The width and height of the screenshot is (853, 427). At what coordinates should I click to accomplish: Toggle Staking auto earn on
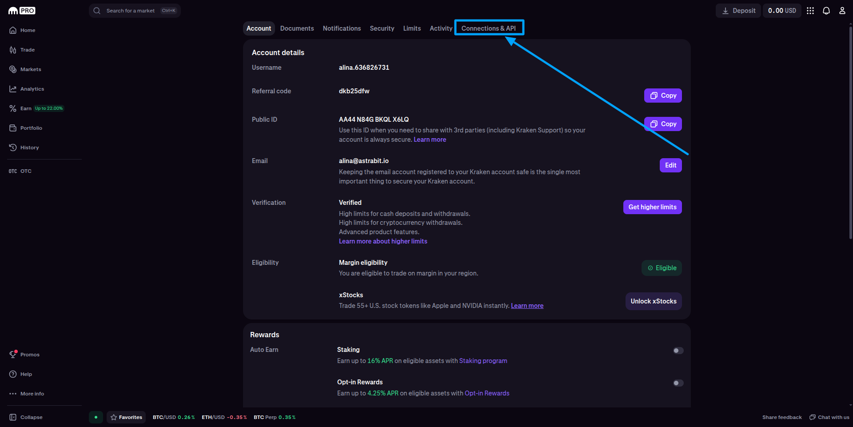coord(678,351)
